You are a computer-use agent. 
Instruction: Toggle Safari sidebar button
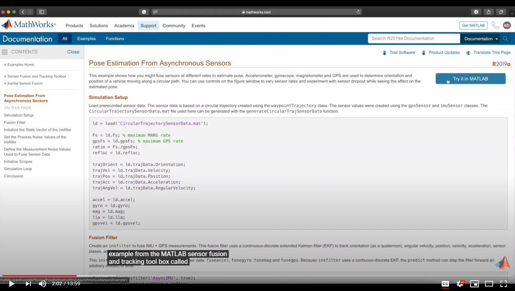(x=41, y=12)
